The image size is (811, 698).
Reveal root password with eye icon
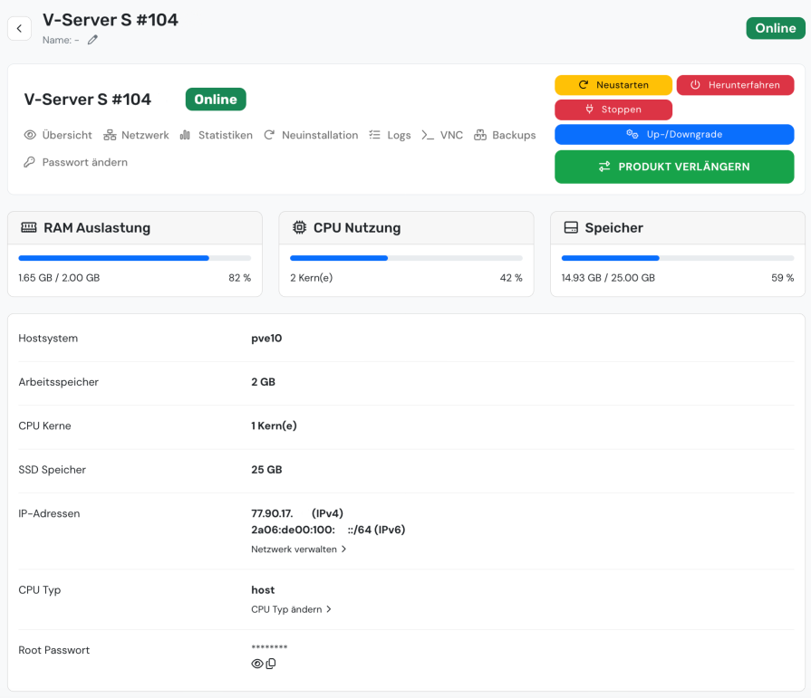257,664
